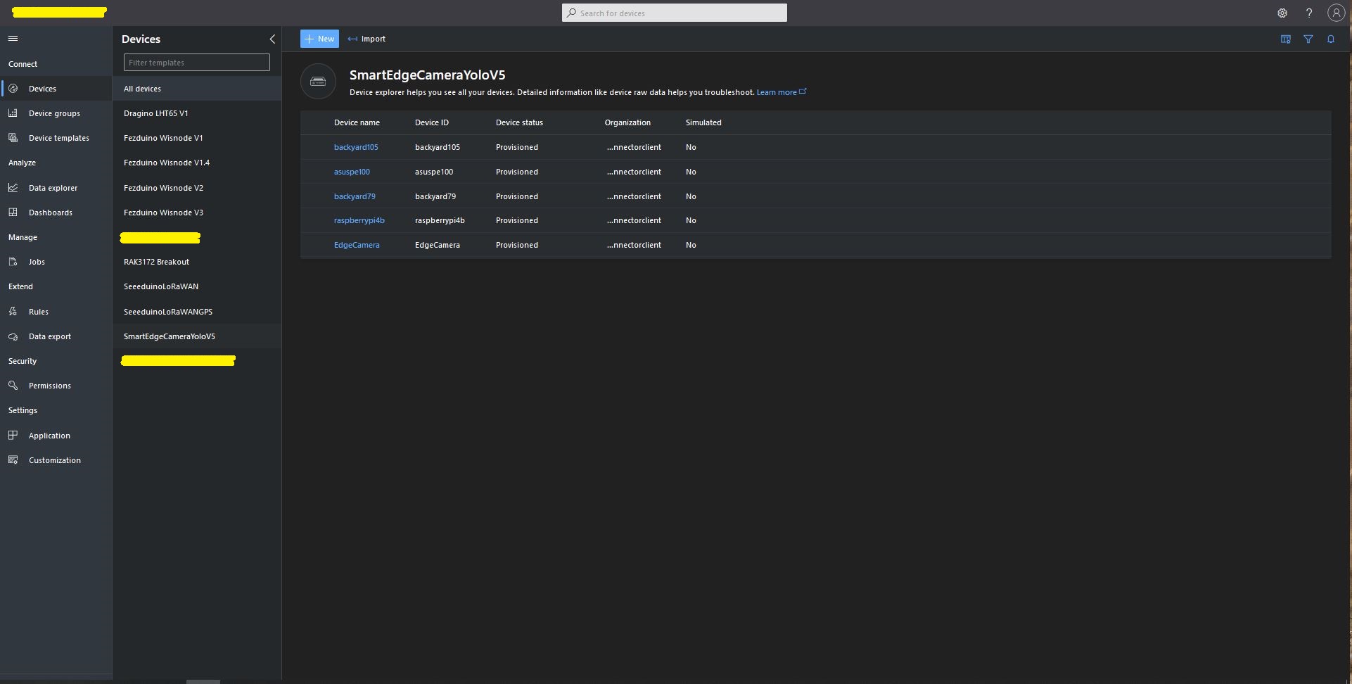Select RAK3172 Breakout in the template list

[x=156, y=262]
